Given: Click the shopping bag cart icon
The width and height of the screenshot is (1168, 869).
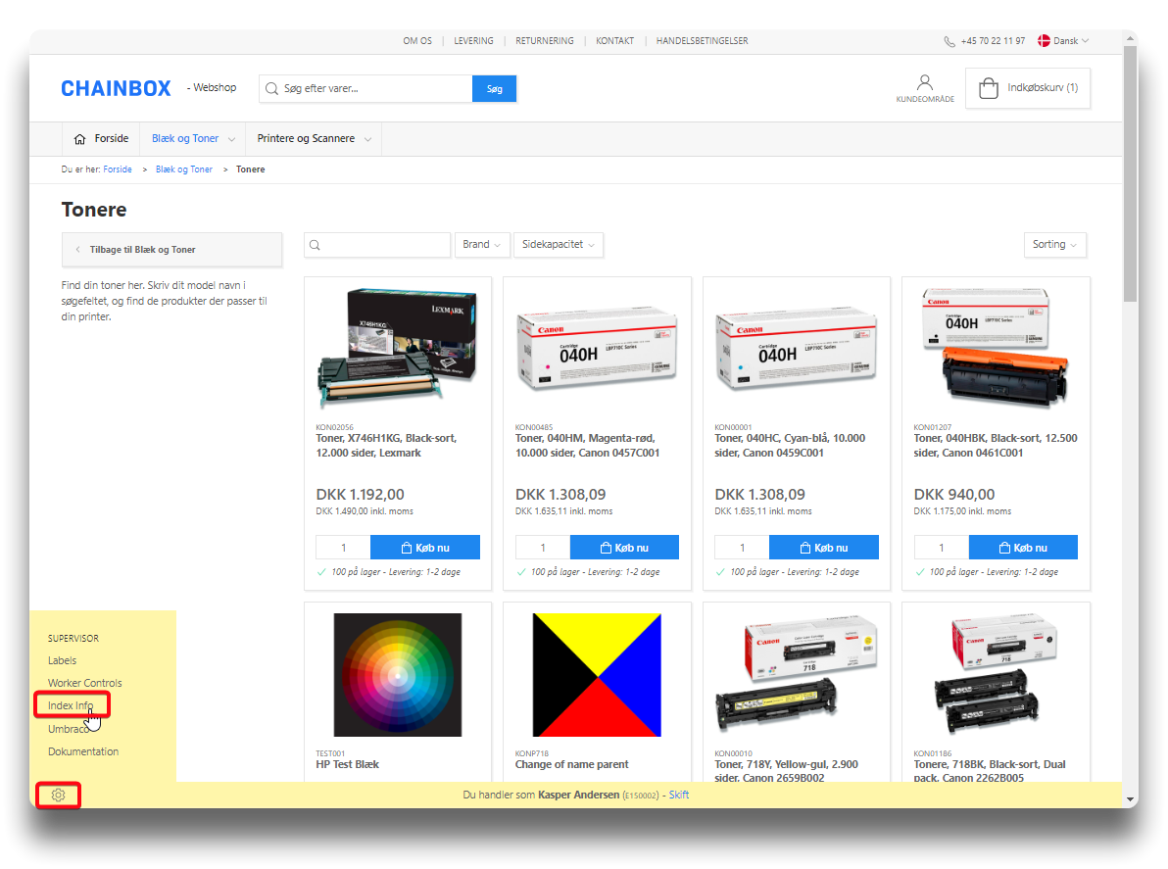Looking at the screenshot, I should [988, 88].
